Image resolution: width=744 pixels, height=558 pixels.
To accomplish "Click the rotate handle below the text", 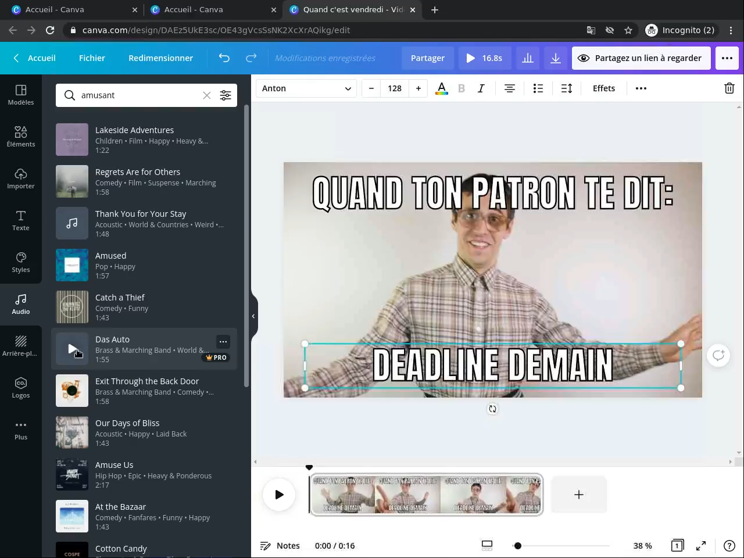I will (492, 409).
